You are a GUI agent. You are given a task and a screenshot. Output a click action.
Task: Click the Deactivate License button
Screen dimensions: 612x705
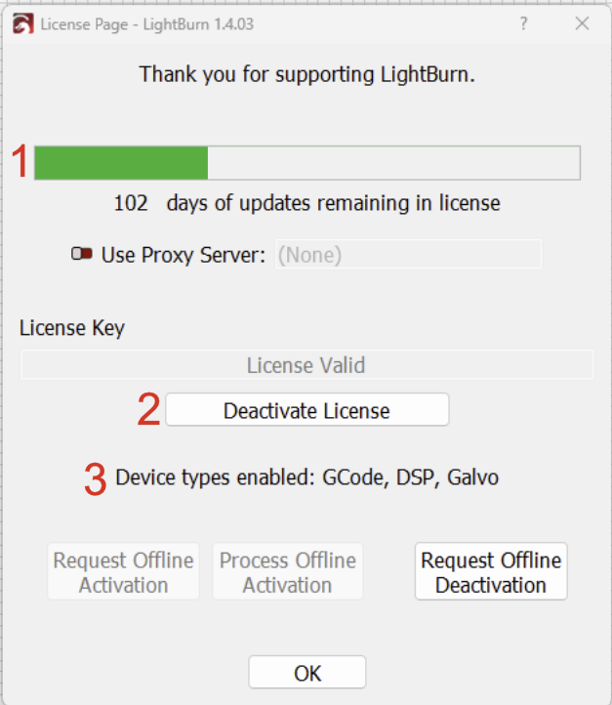306,409
